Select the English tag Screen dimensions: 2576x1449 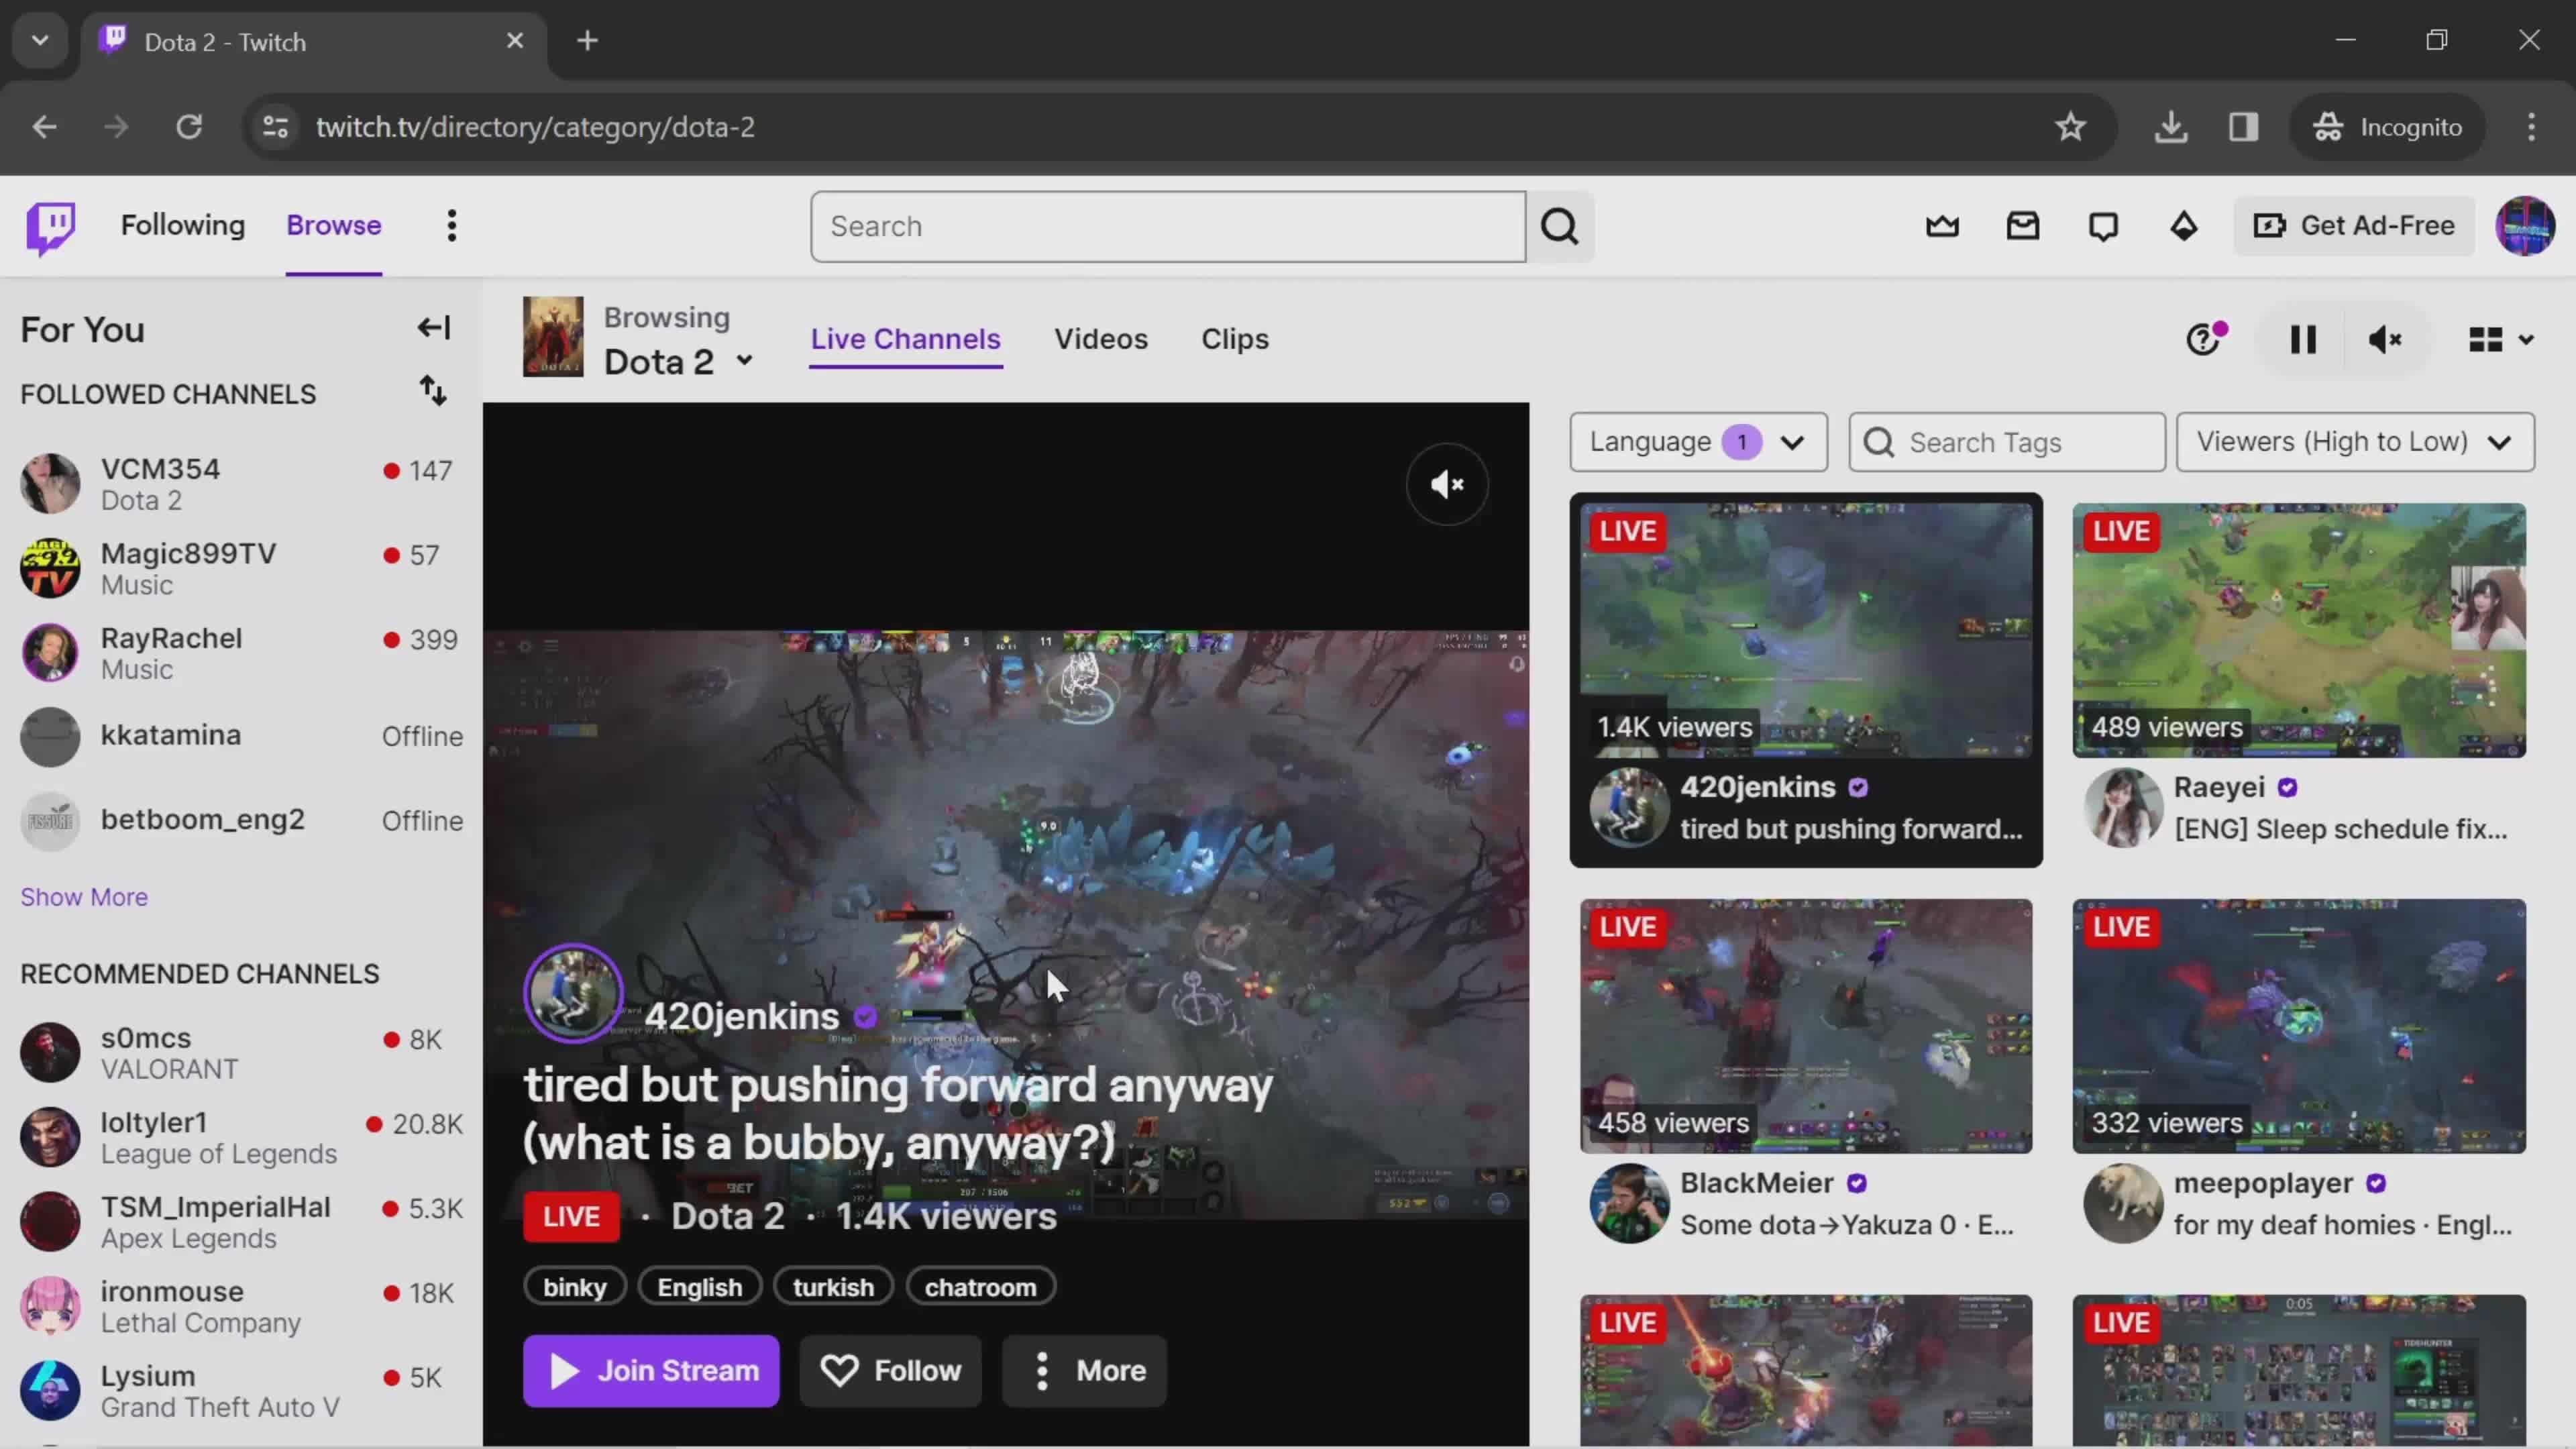pyautogui.click(x=699, y=1287)
